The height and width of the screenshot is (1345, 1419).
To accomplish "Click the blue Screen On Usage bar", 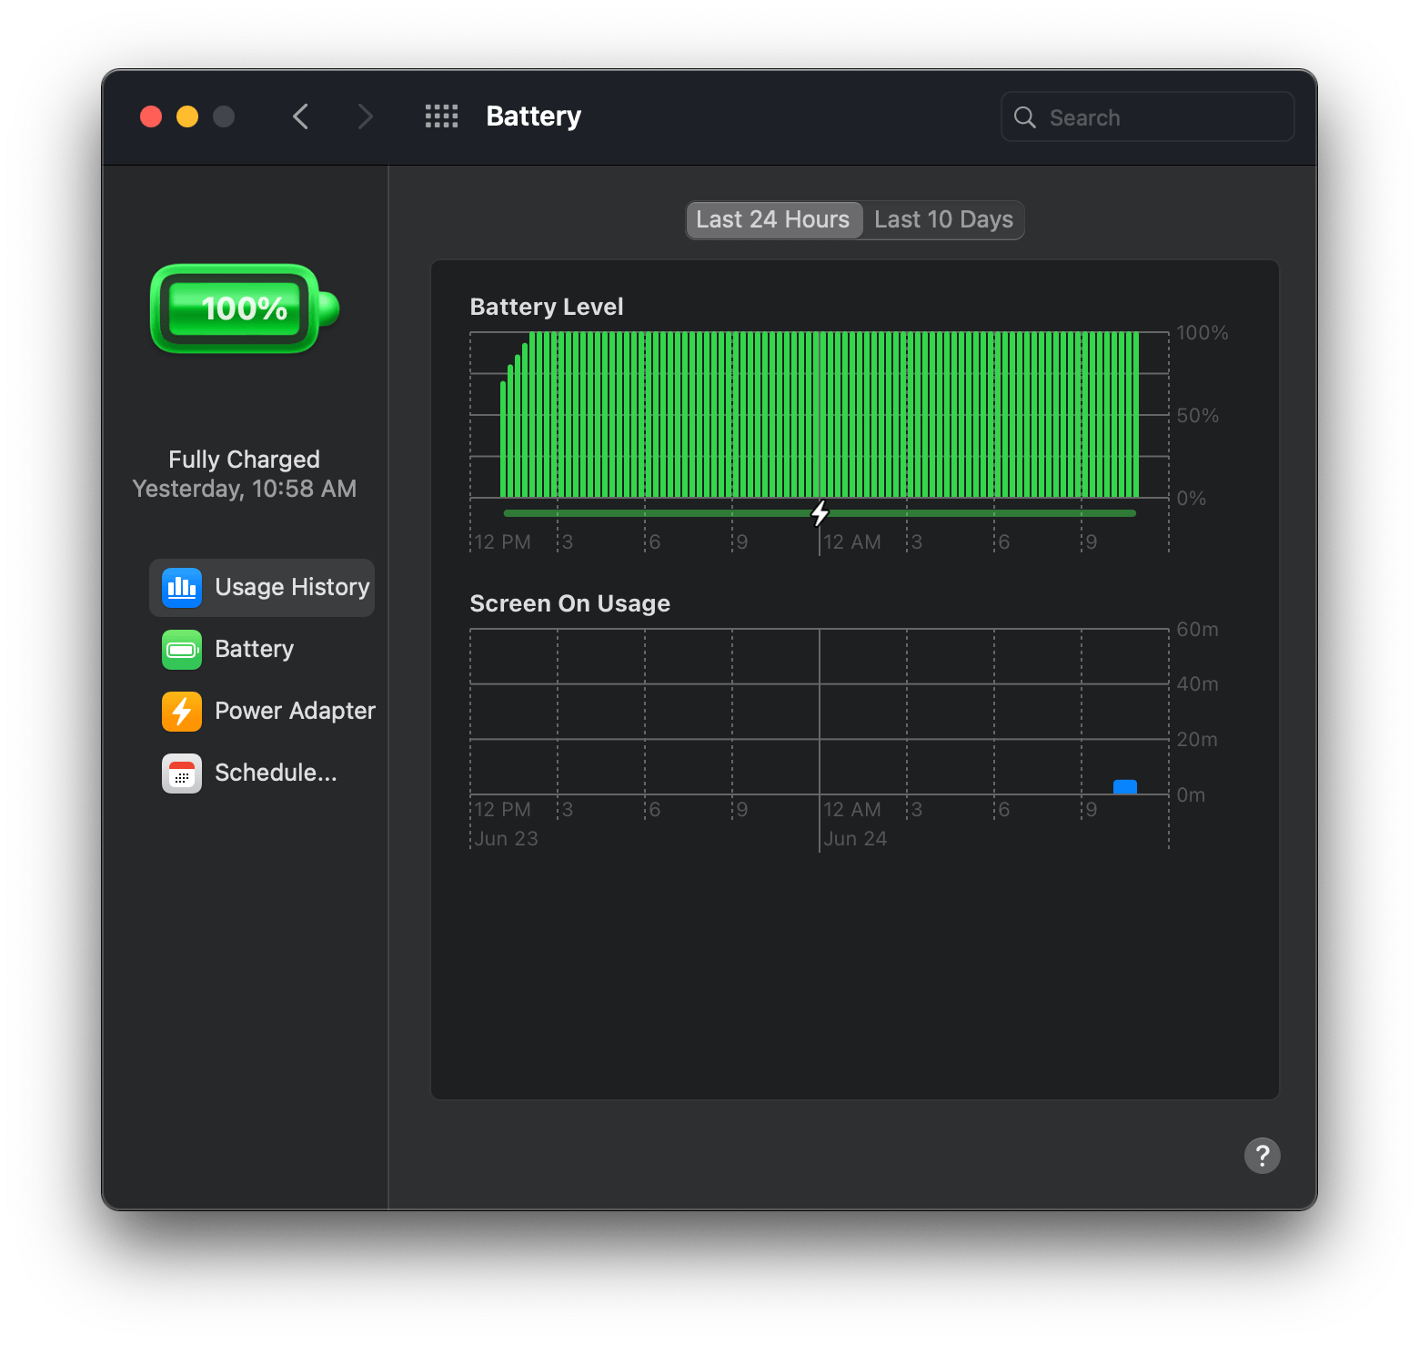I will click(1125, 787).
